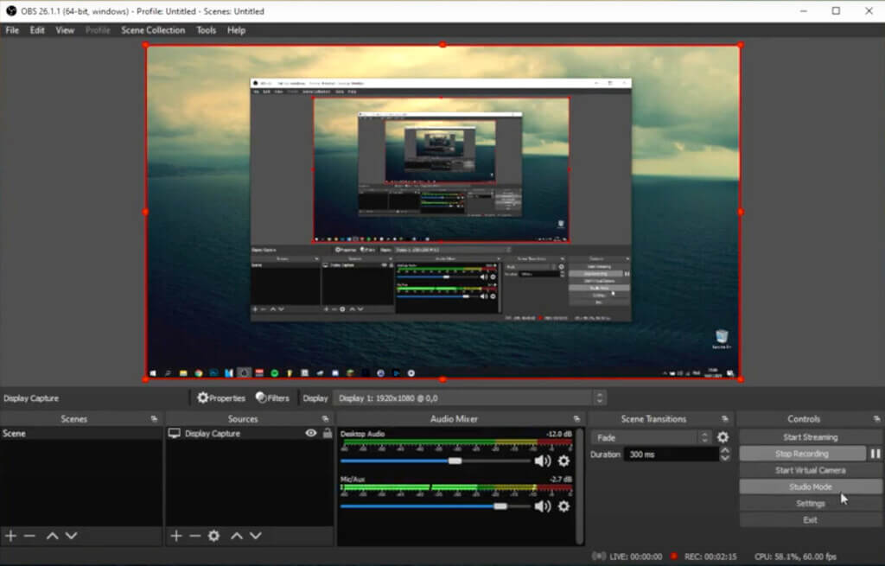
Task: Click Spotify icon in previewed taskbar
Action: click(274, 373)
